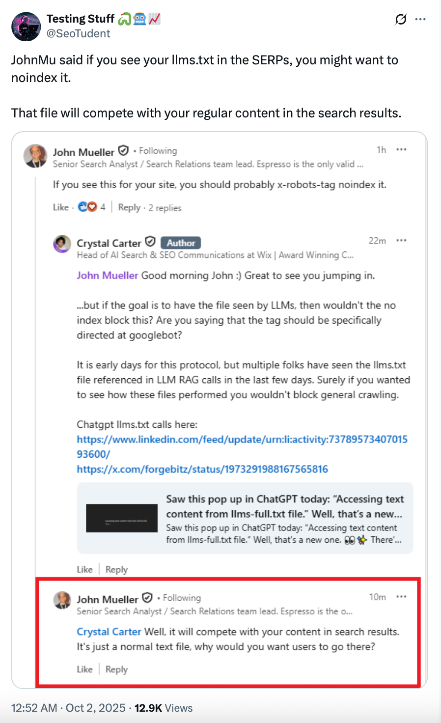441x723 pixels.
Task: Open Testing Stuff profile avatar
Action: tap(26, 27)
